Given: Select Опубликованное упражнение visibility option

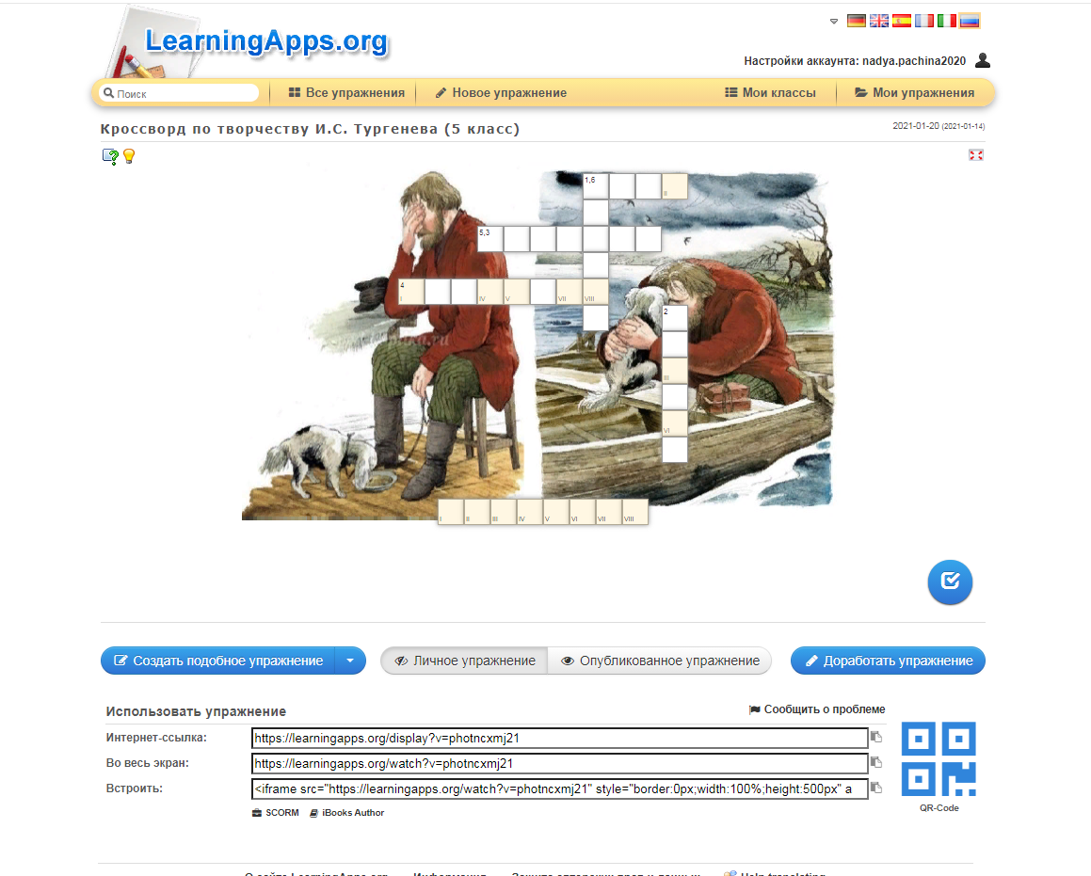Looking at the screenshot, I should pos(660,661).
